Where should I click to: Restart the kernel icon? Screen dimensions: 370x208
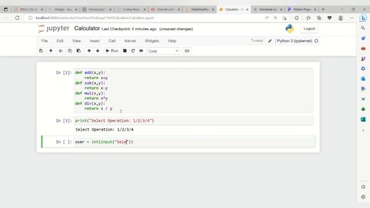tap(133, 51)
